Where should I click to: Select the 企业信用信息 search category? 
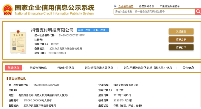(x=126, y=6)
